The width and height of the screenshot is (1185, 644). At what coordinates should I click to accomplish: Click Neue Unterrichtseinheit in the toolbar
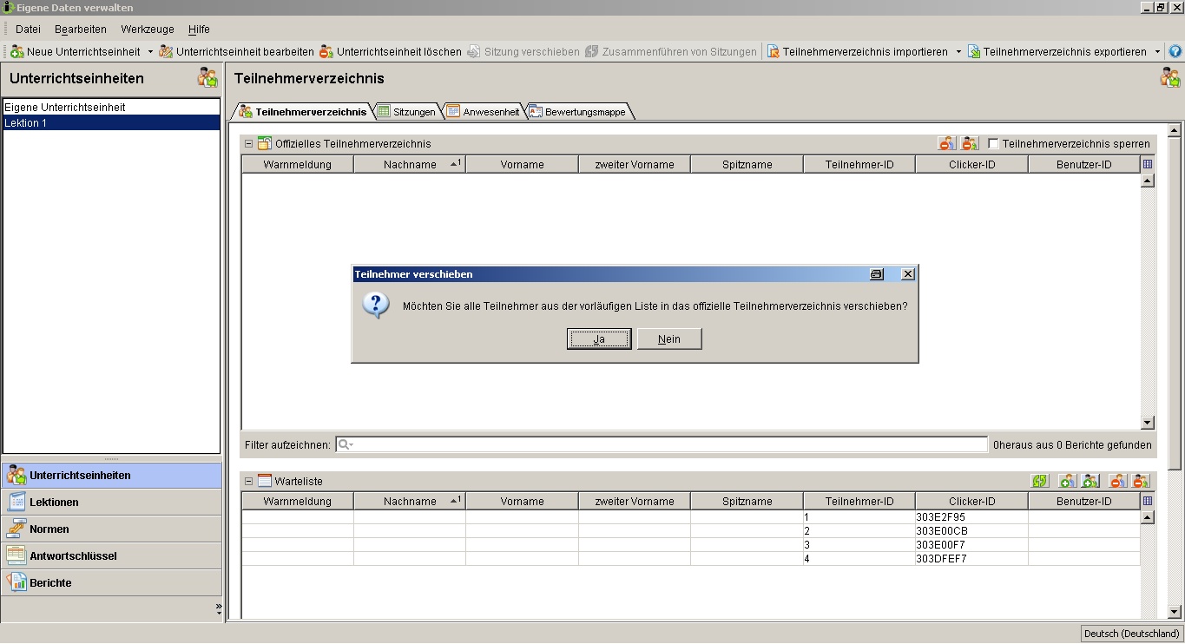[76, 52]
